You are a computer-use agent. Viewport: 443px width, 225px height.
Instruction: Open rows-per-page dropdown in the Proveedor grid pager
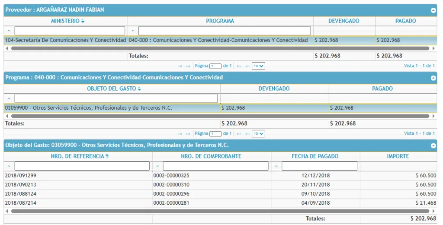point(258,66)
